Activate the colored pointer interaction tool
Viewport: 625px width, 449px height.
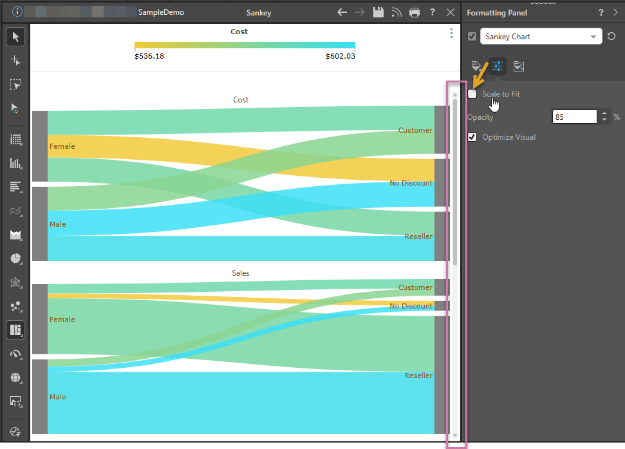click(15, 108)
